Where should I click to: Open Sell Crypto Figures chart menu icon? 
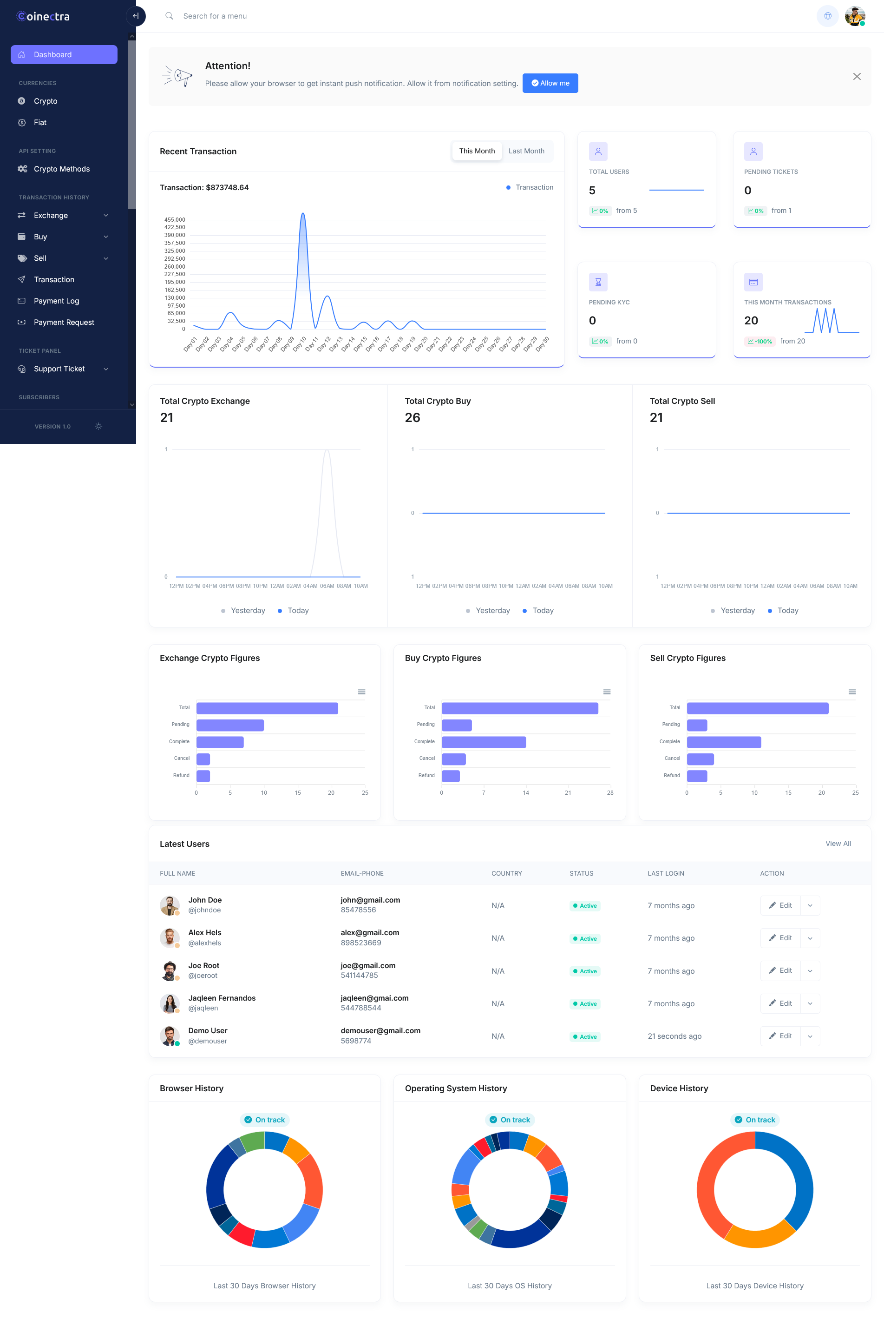[852, 692]
